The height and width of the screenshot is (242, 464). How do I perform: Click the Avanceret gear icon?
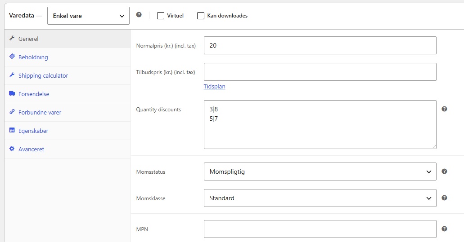(12, 149)
